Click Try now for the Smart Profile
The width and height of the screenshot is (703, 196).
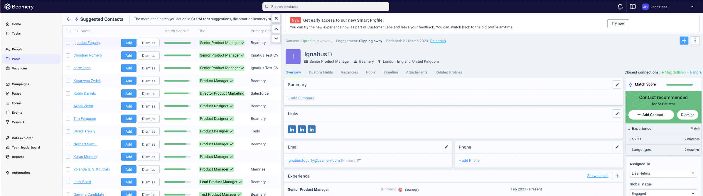click(618, 23)
